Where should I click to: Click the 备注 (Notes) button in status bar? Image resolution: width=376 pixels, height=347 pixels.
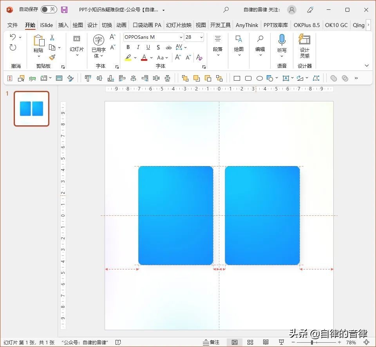tap(211, 342)
